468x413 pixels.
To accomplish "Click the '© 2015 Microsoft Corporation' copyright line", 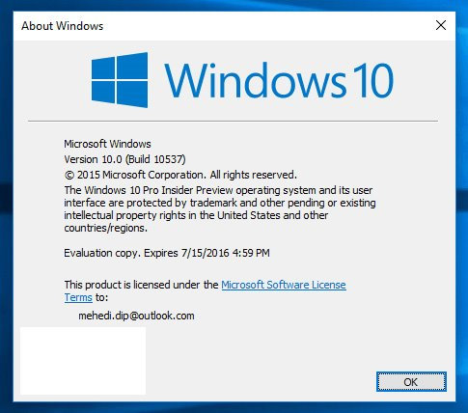I will click(180, 175).
